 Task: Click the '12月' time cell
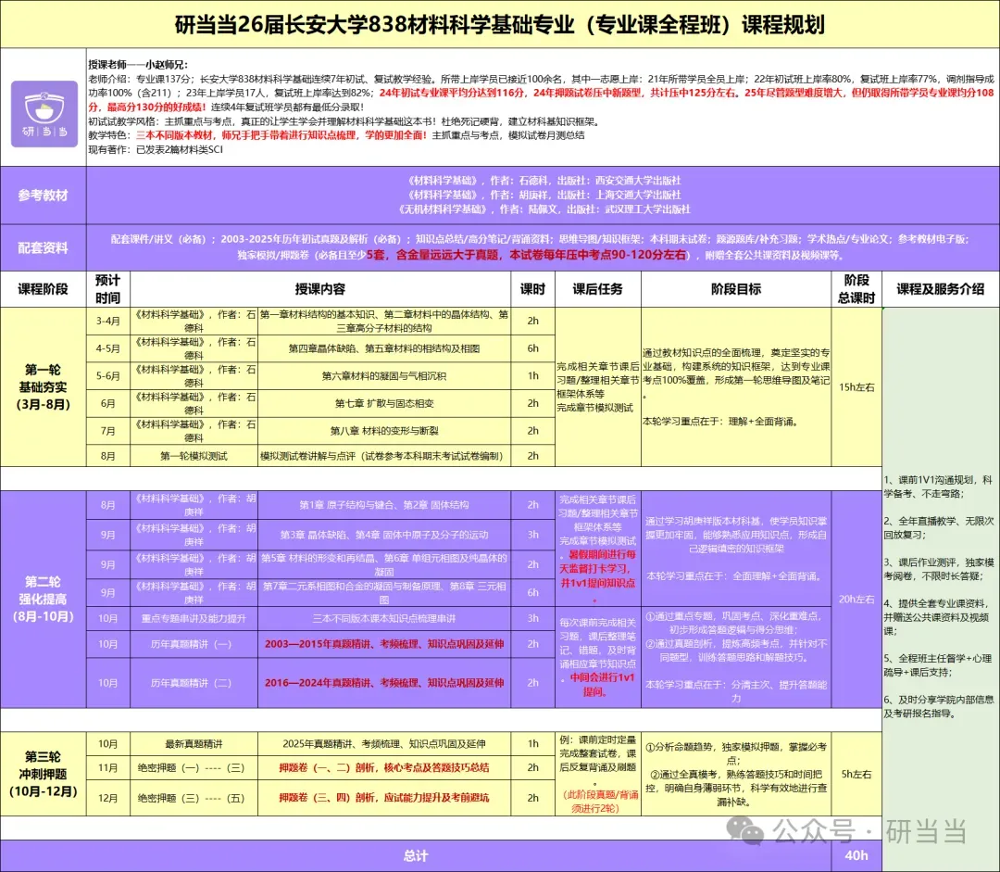click(107, 798)
